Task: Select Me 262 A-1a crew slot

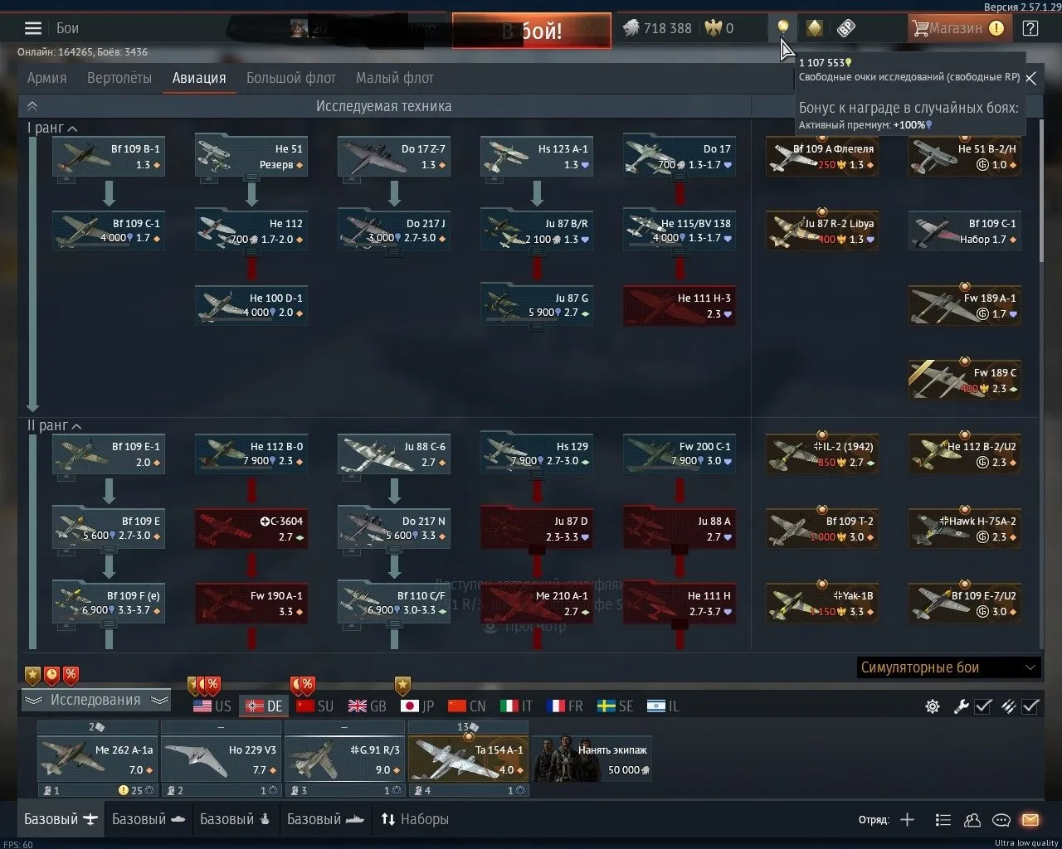Action: (97, 759)
